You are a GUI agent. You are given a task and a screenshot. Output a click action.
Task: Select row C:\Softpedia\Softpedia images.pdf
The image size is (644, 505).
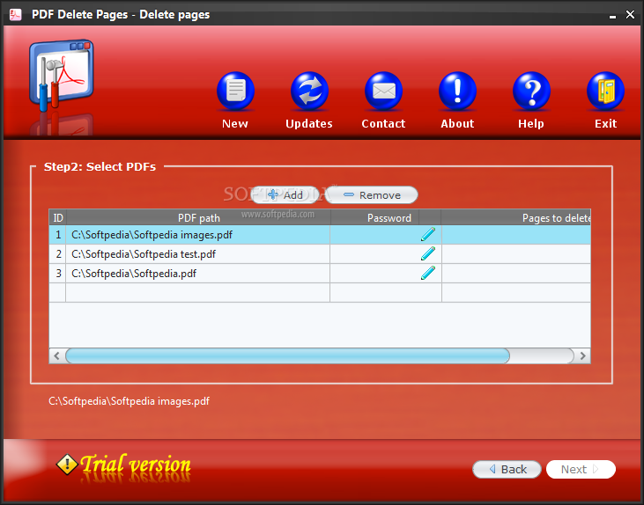(x=320, y=235)
